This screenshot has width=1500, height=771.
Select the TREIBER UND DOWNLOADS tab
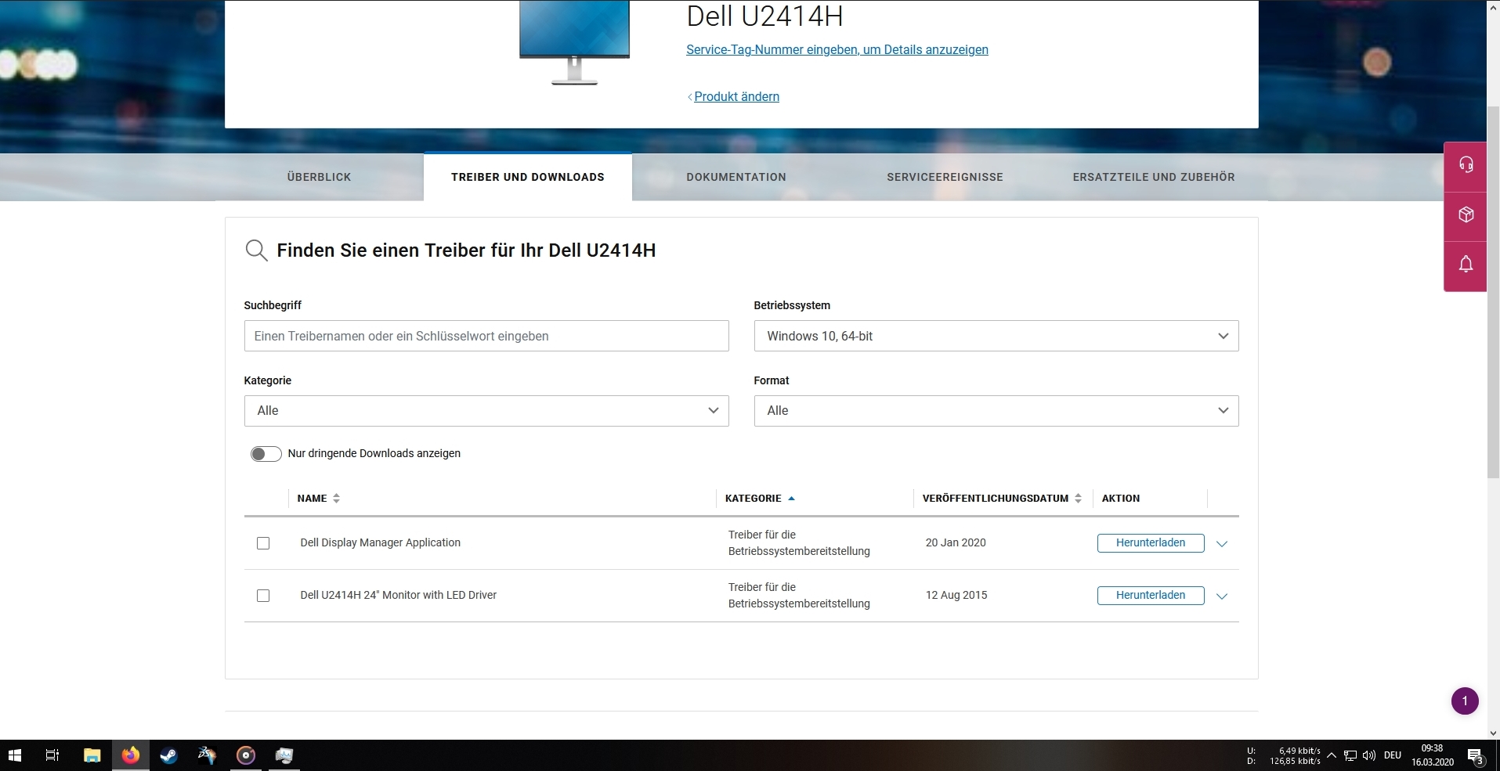click(528, 177)
